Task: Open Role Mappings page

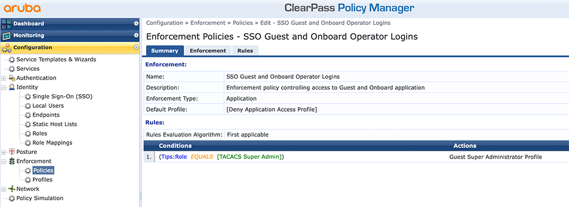Action: point(52,143)
